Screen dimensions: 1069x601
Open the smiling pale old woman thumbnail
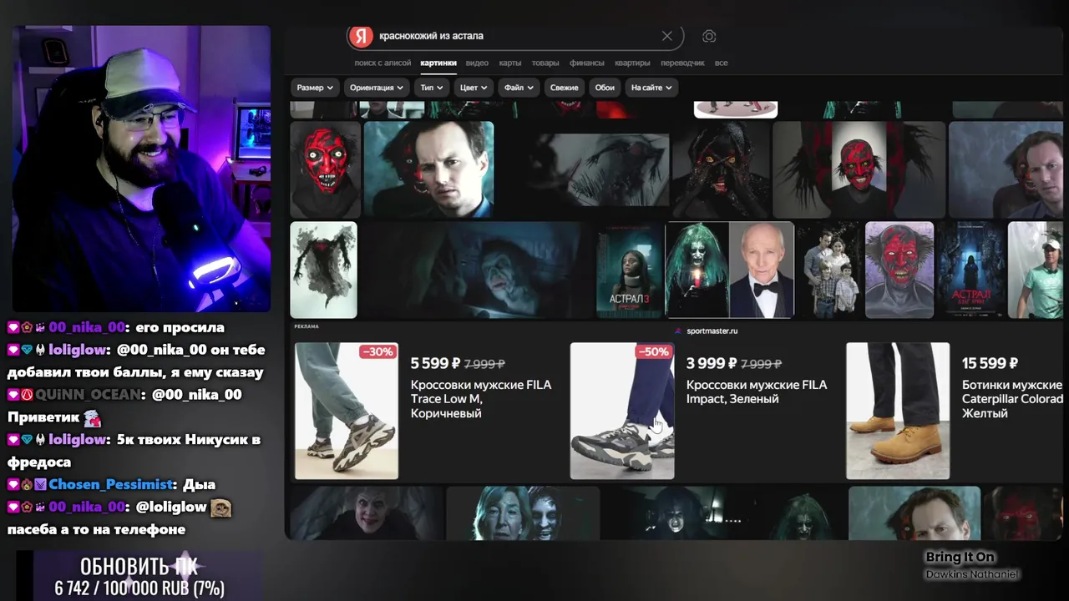(x=365, y=513)
